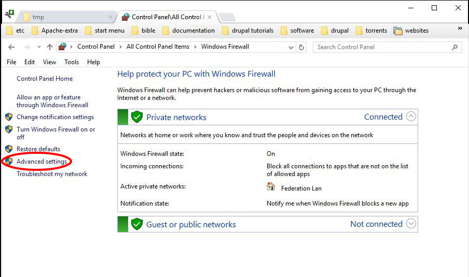This screenshot has width=469, height=277.
Task: Click Restore defaults link
Action: [x=38, y=149]
